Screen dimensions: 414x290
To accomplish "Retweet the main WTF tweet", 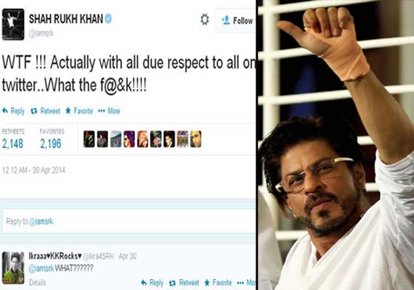I will [x=46, y=111].
